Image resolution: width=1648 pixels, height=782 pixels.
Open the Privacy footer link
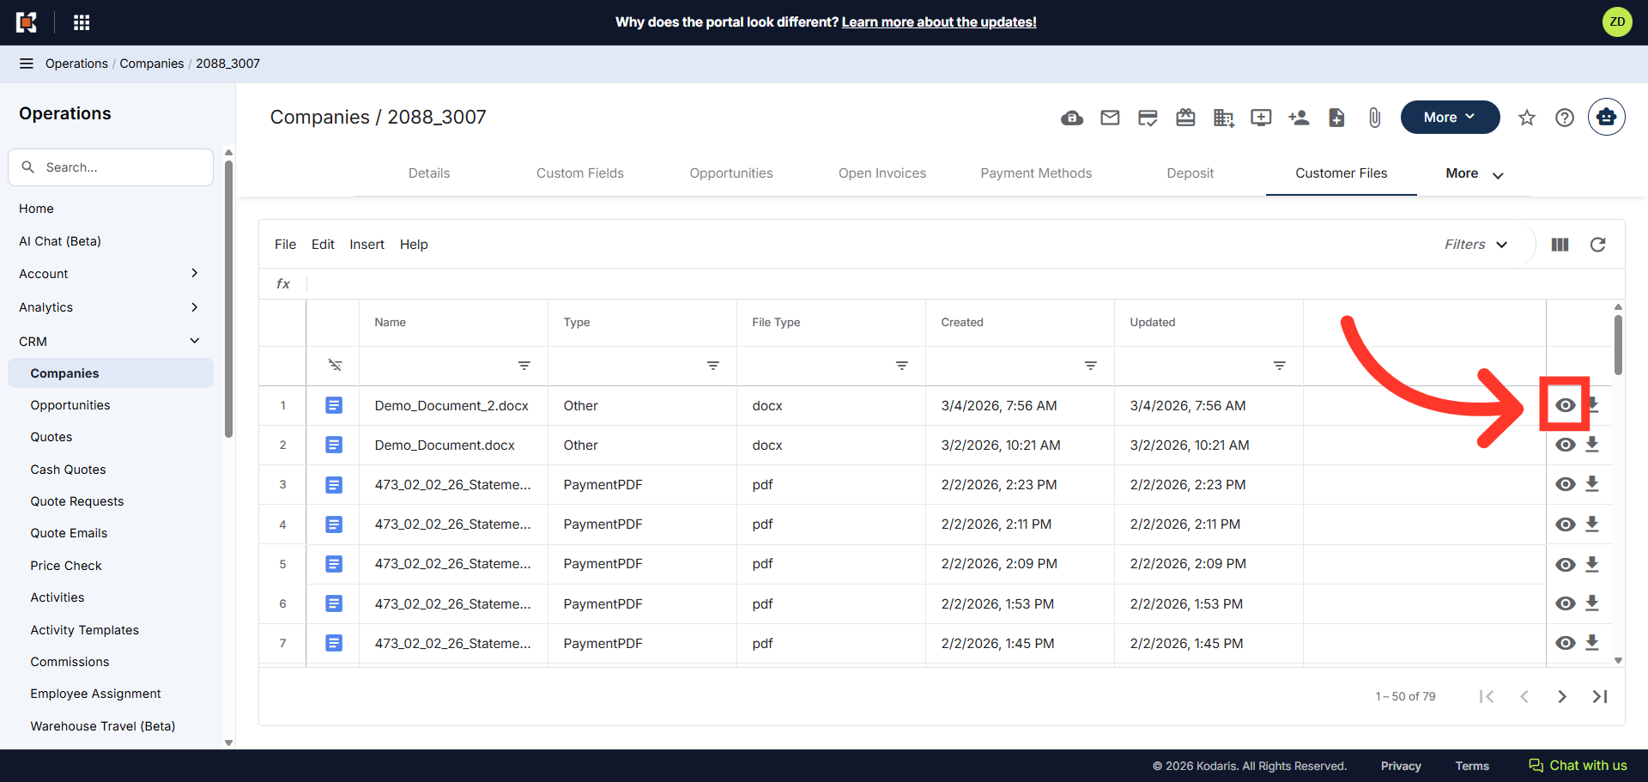1401,767
